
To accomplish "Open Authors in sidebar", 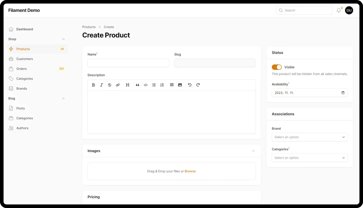I will coord(37,128).
